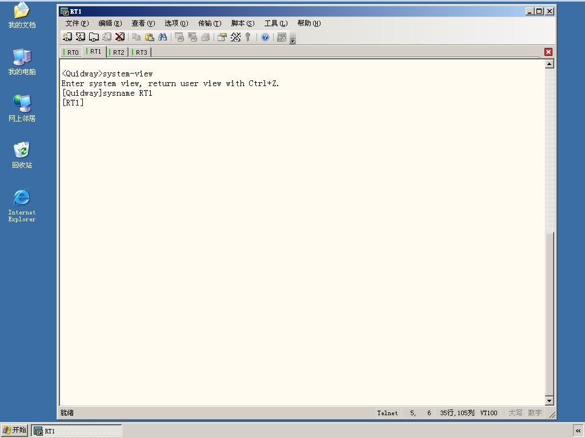Image resolution: width=585 pixels, height=438 pixels.
Task: Click the public key icon
Action: (x=248, y=37)
